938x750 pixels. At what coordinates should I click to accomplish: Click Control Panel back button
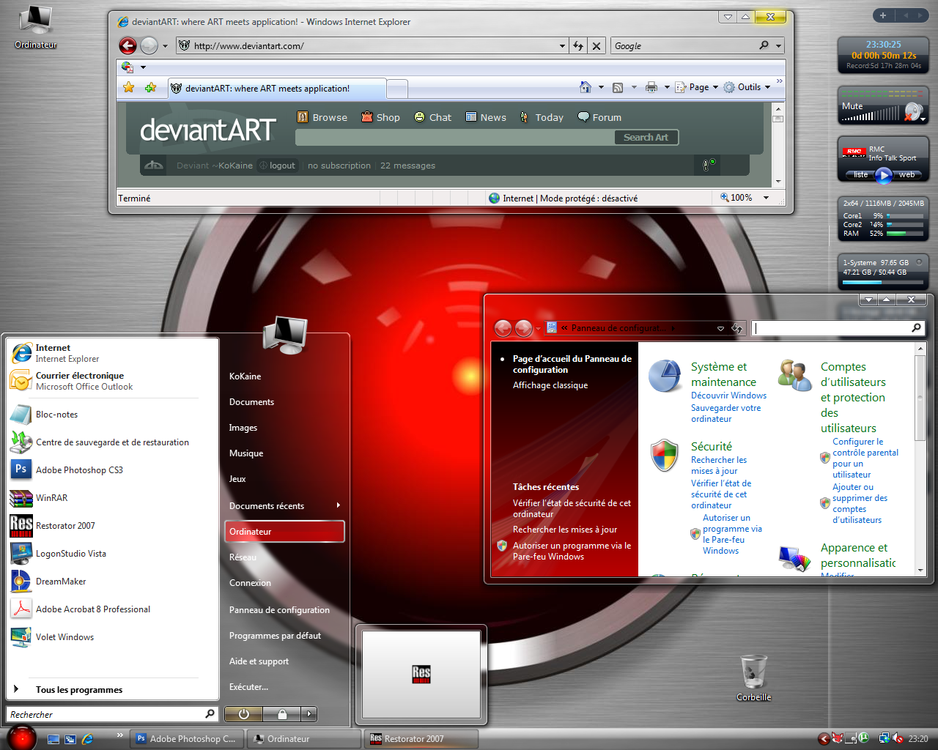(503, 328)
